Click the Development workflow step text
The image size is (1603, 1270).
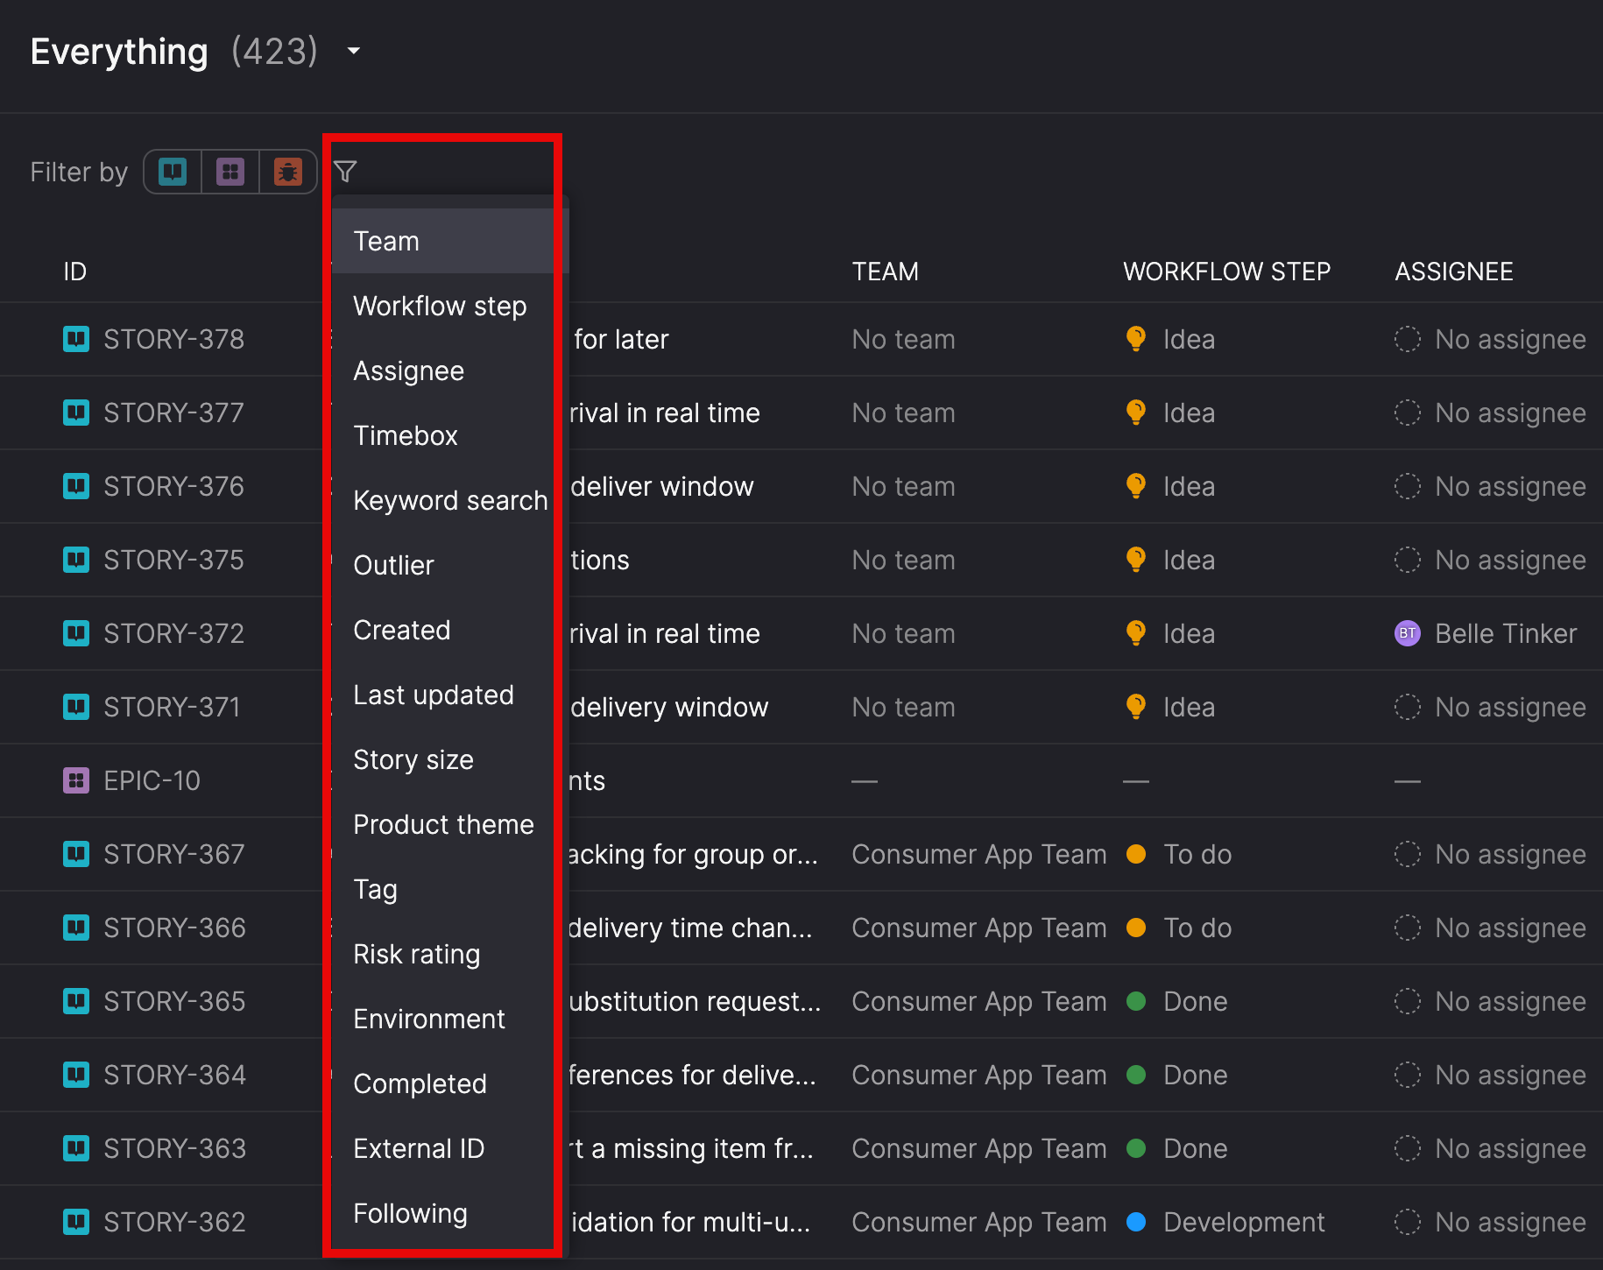coord(1244,1222)
